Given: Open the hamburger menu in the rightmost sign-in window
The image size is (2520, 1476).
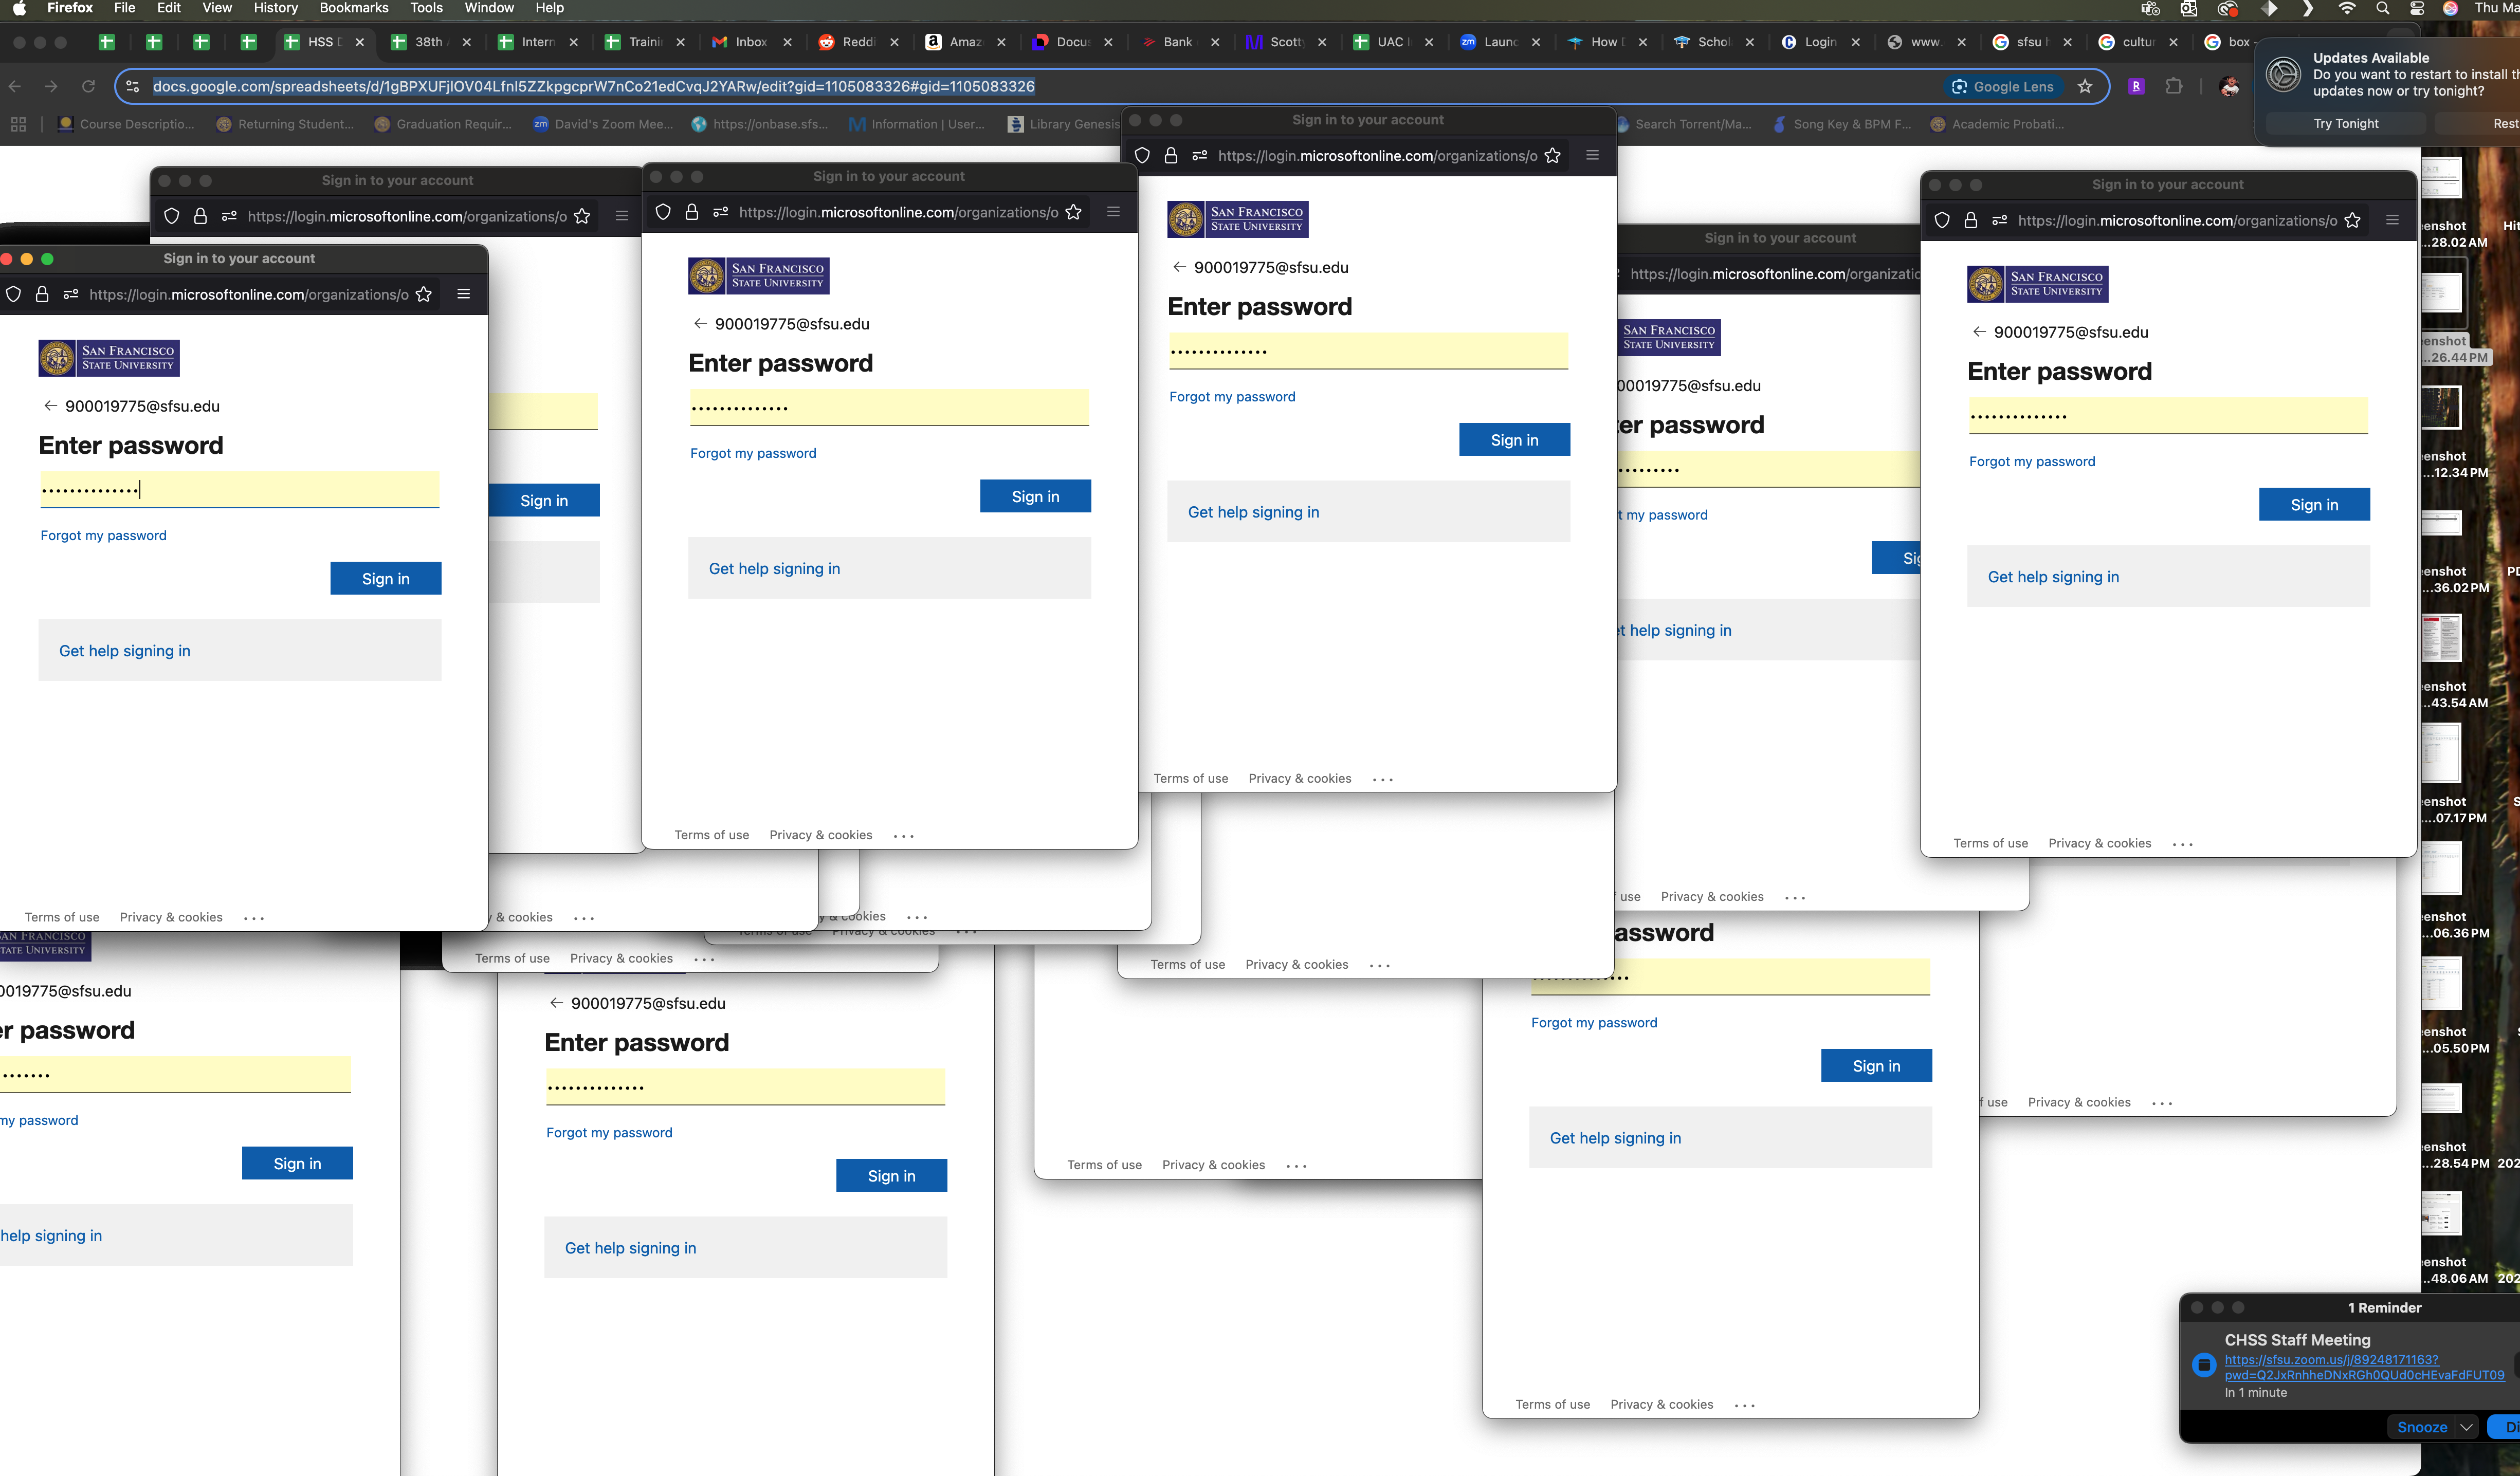Looking at the screenshot, I should [x=2393, y=220].
